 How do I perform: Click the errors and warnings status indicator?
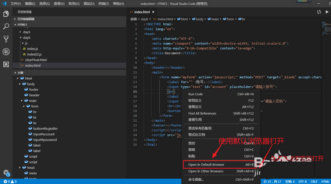pyautogui.click(x=10, y=181)
